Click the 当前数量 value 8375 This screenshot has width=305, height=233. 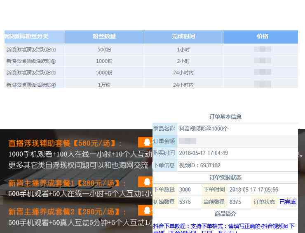[x=235, y=202]
